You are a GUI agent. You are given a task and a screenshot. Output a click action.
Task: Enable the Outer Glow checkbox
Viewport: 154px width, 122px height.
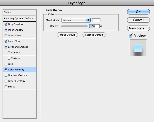tap(6, 36)
